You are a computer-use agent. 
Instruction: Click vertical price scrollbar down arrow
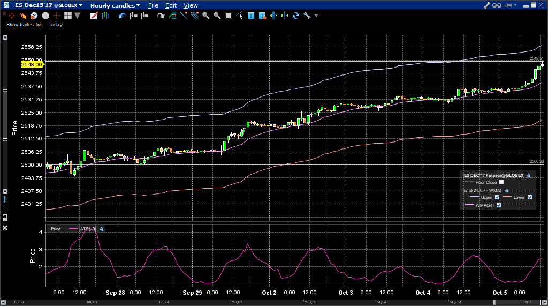click(x=5, y=191)
